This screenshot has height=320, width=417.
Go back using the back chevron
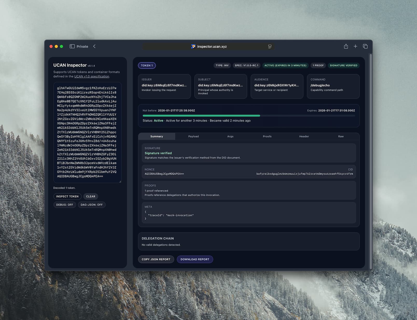[94, 46]
